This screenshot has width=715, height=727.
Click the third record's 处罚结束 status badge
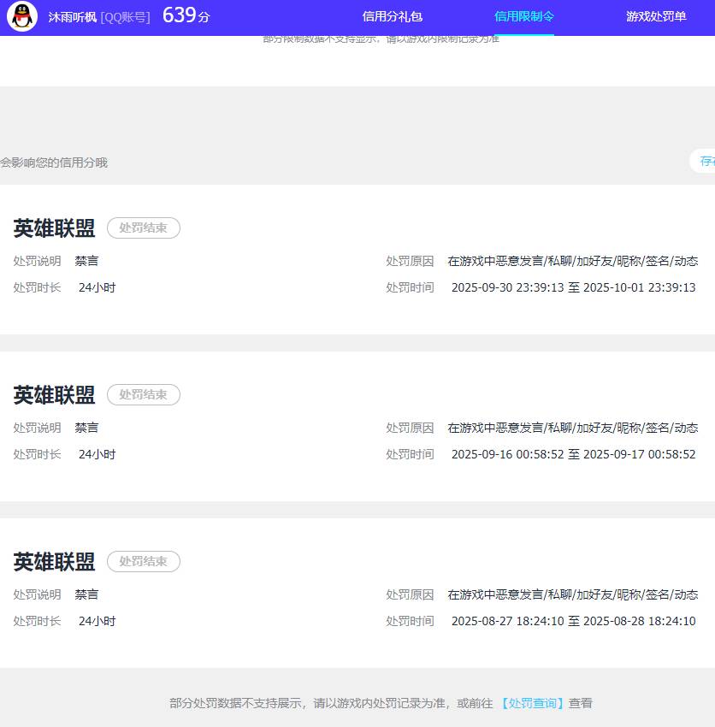(143, 561)
